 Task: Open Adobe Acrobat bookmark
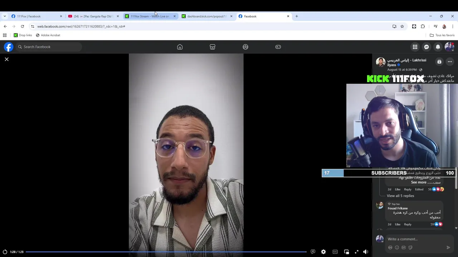click(48, 35)
